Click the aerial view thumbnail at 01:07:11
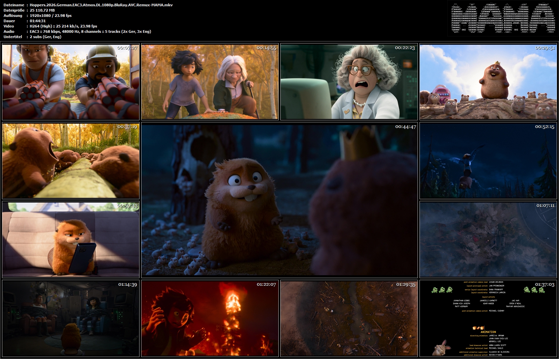Screen dimensions: 559x359 tap(488, 240)
